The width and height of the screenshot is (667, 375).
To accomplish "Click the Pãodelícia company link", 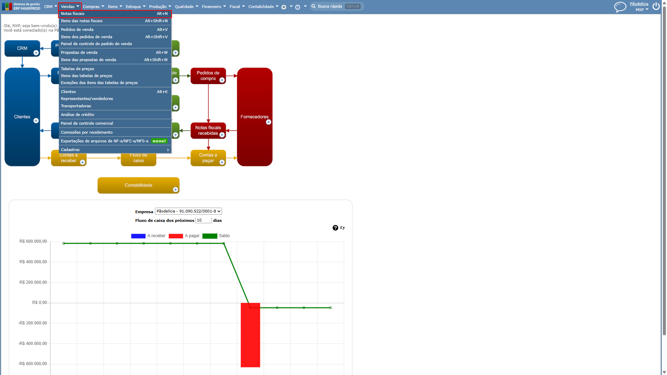I will (x=639, y=4).
